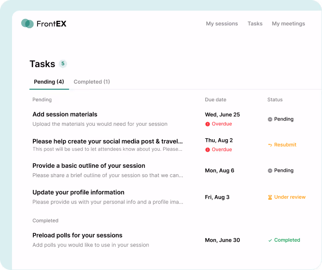Screen dimensions: 322x270
Task: Open Provide a basic outline task
Action: point(89,166)
